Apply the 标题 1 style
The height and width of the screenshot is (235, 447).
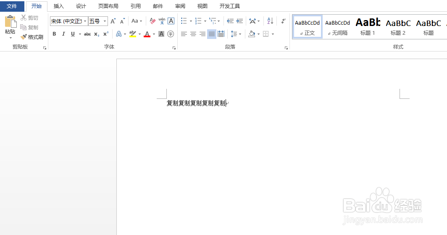pyautogui.click(x=368, y=26)
